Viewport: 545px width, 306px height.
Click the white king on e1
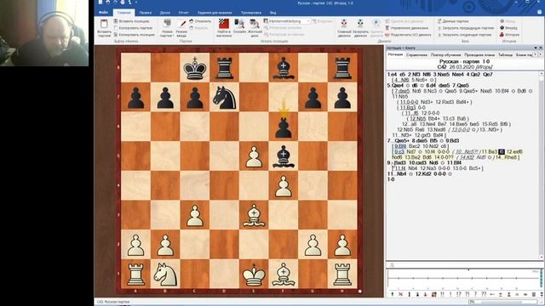254,275
